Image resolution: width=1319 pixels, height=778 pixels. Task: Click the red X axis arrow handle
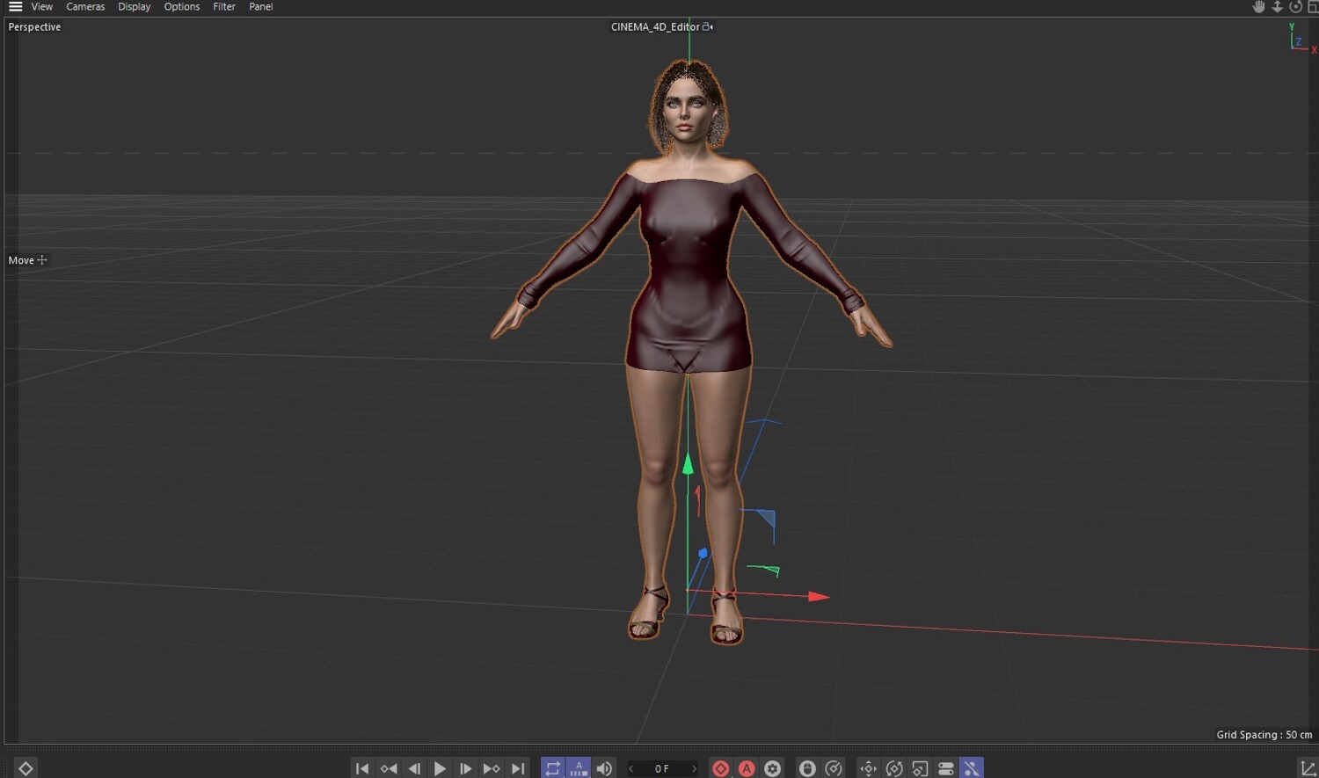tap(819, 597)
